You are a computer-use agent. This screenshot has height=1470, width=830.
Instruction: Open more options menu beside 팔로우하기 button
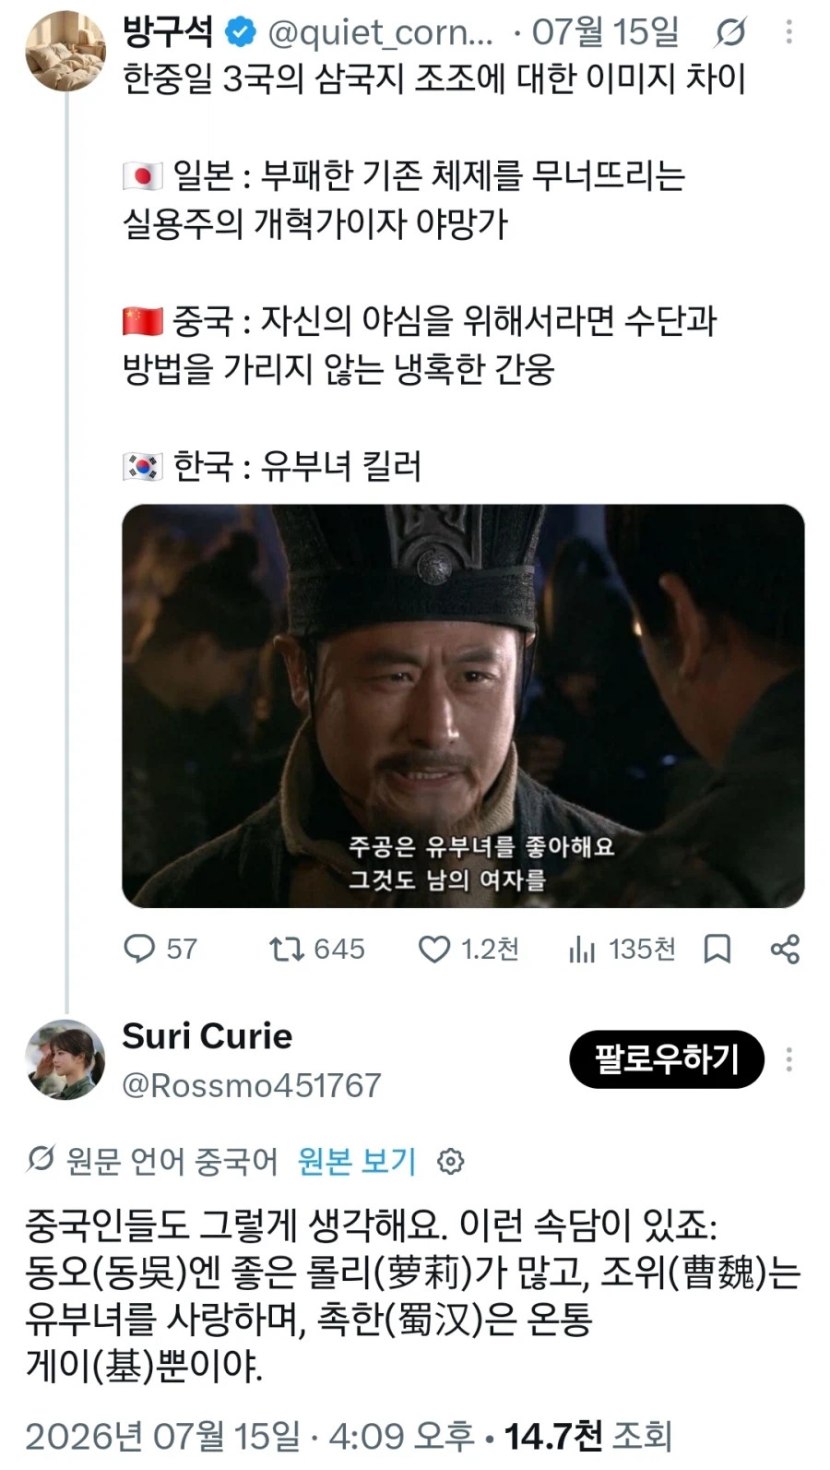pyautogui.click(x=788, y=1059)
